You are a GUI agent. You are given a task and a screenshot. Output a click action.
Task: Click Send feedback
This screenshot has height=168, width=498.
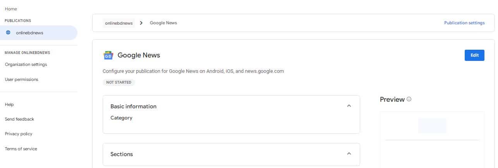tap(19, 119)
